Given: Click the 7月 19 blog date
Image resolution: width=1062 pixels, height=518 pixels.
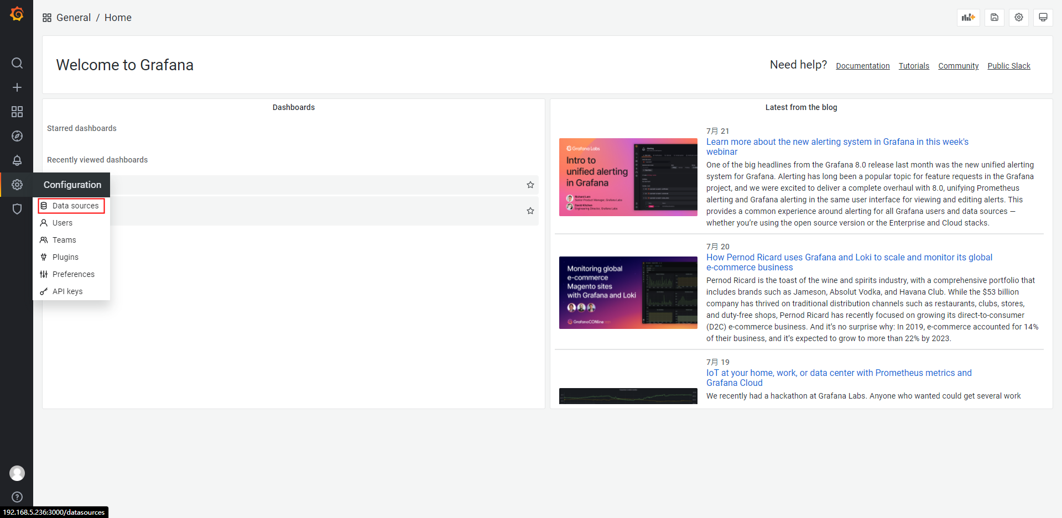Looking at the screenshot, I should [x=718, y=362].
